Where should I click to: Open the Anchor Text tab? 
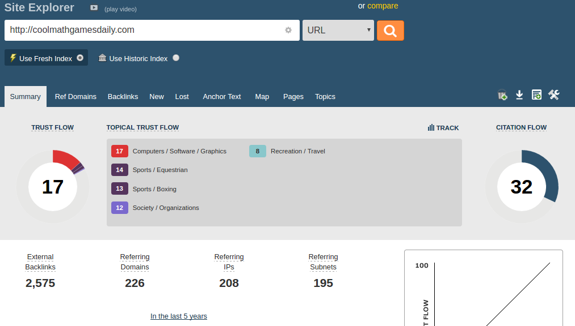[222, 96]
